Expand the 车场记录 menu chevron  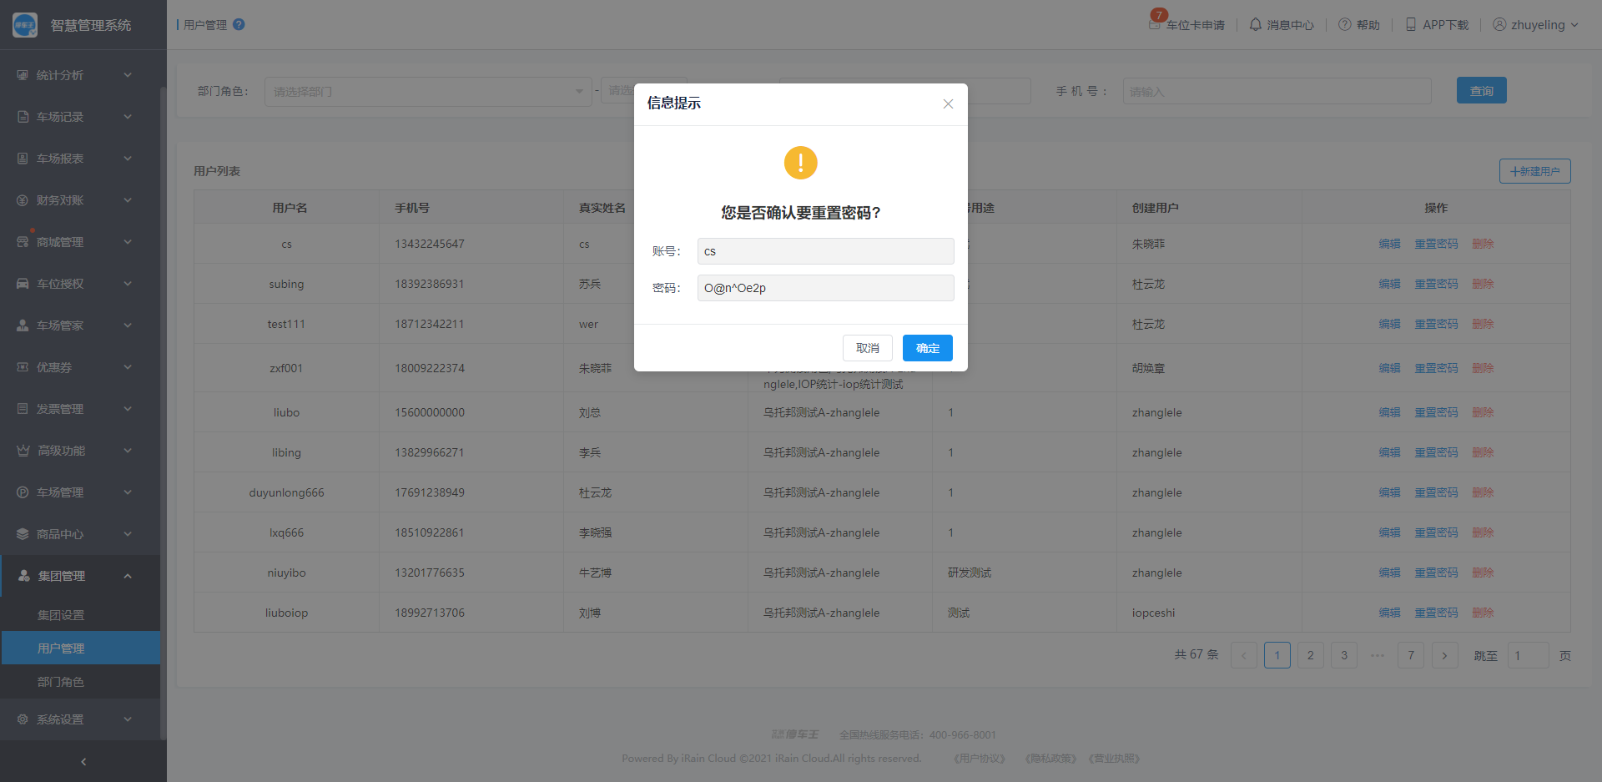click(x=128, y=117)
